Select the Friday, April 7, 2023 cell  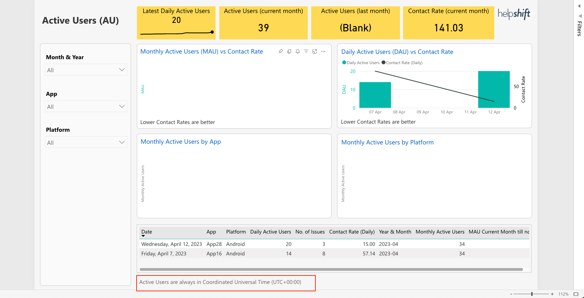(164, 254)
